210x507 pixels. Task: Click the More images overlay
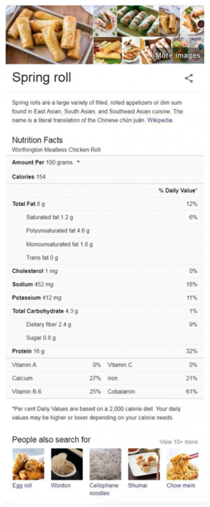coord(178,56)
